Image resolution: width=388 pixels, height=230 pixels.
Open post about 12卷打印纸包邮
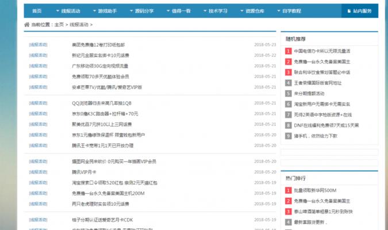(98, 45)
